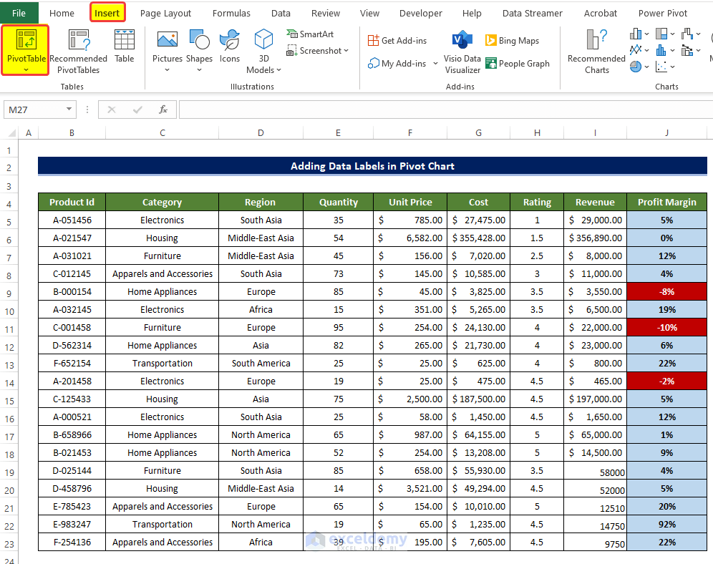The height and width of the screenshot is (564, 713).
Task: Open the People Graph add-in
Action: [517, 64]
